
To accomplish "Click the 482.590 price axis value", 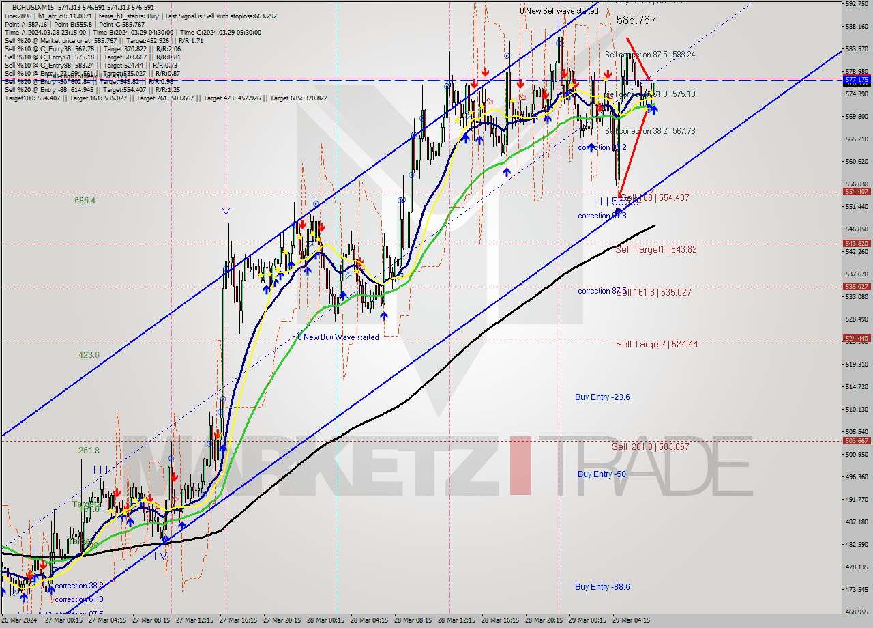I will point(857,544).
